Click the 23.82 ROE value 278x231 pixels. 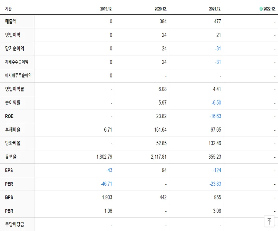coord(161,116)
